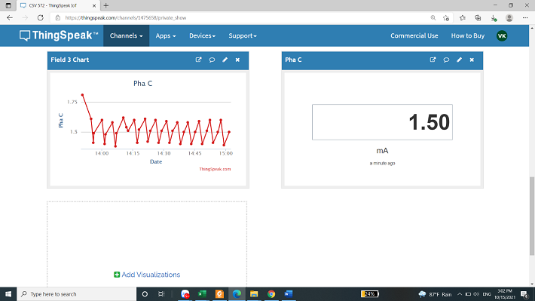Viewport: 535px width, 301px height.
Task: Close the CSV 572 ThingSpeak tab
Action: tap(94, 6)
